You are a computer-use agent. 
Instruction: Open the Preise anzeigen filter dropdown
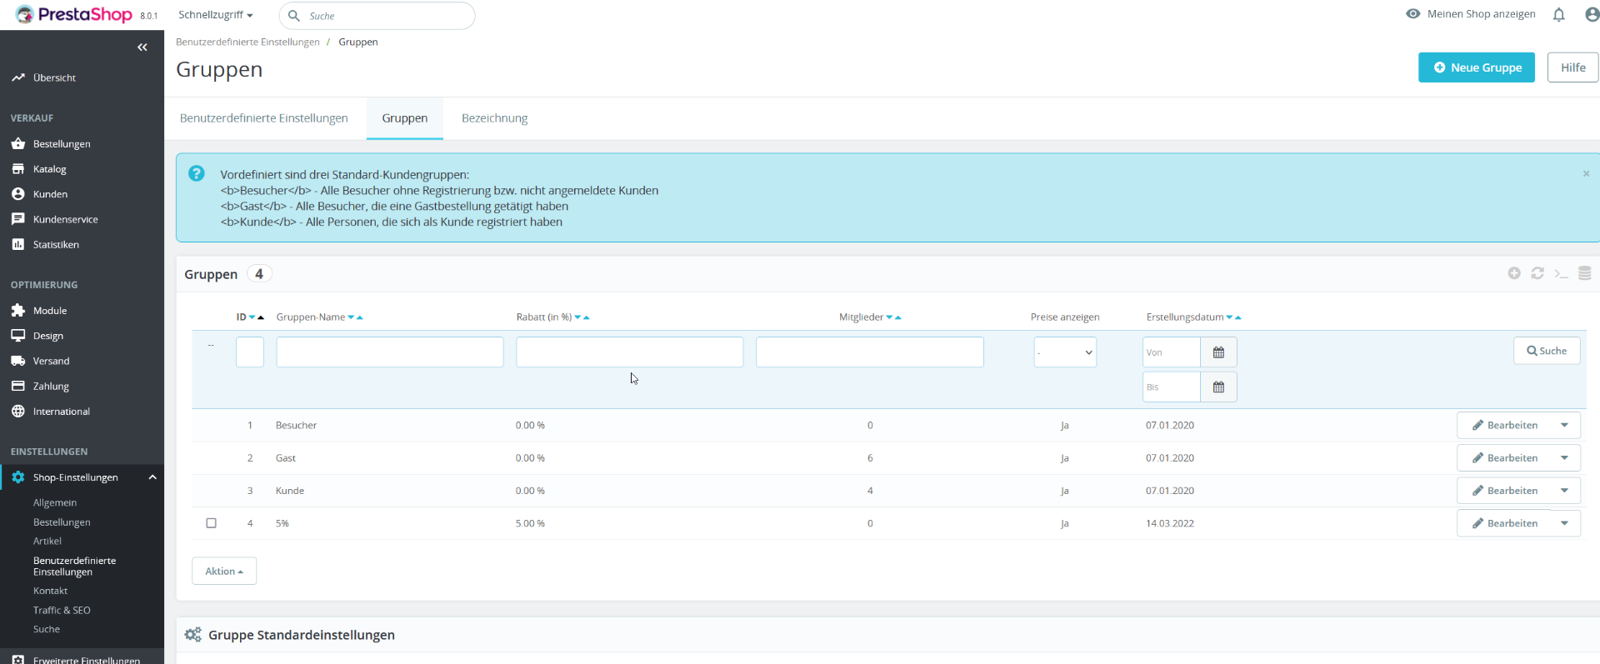(1065, 352)
